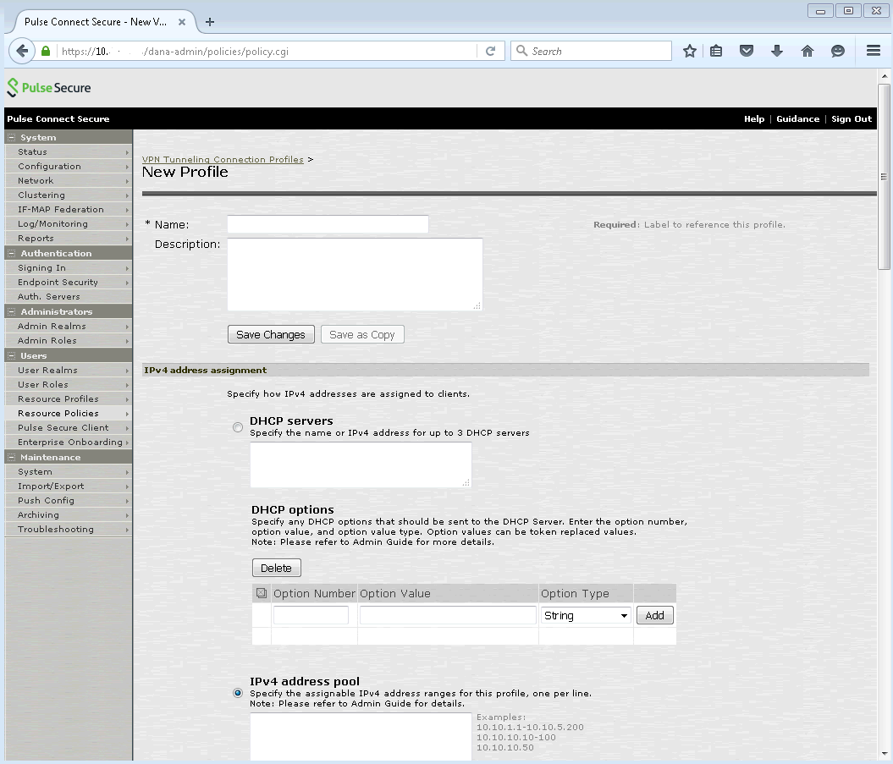Viewport: 893px width, 764px height.
Task: Bookmark this page with the star icon
Action: pyautogui.click(x=690, y=52)
